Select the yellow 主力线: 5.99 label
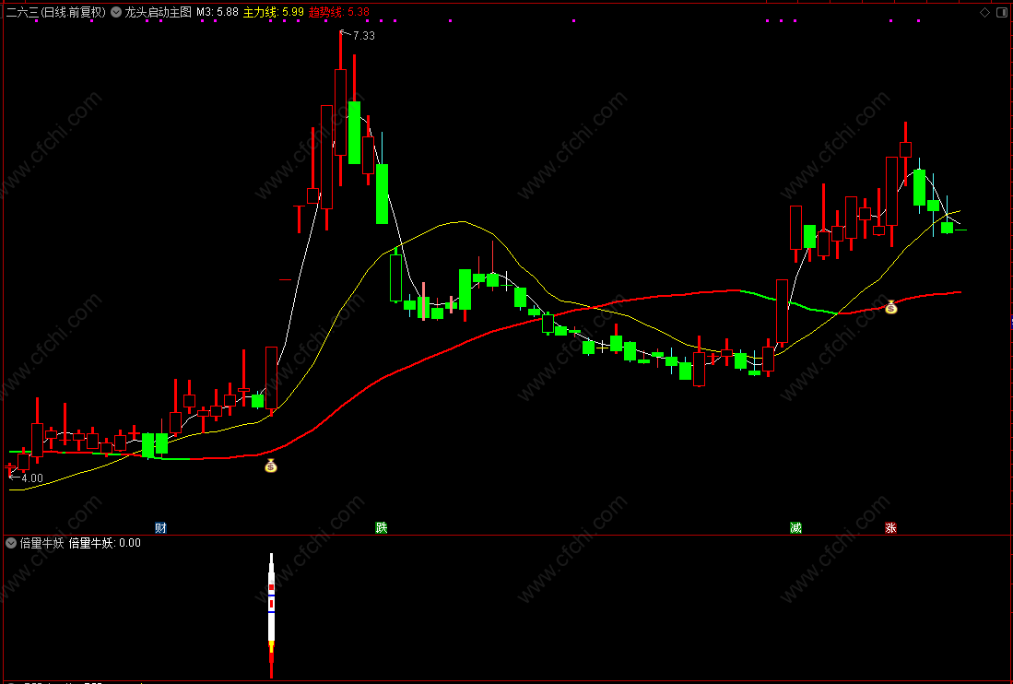Screen dimensions: 1013x684 (x=273, y=12)
